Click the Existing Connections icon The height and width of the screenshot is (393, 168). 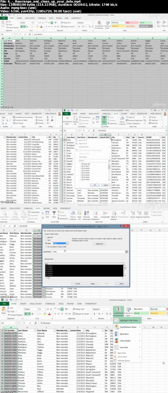[15, 214]
